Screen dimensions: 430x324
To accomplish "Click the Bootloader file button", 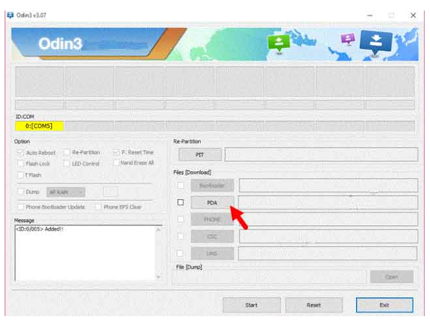I will point(212,186).
